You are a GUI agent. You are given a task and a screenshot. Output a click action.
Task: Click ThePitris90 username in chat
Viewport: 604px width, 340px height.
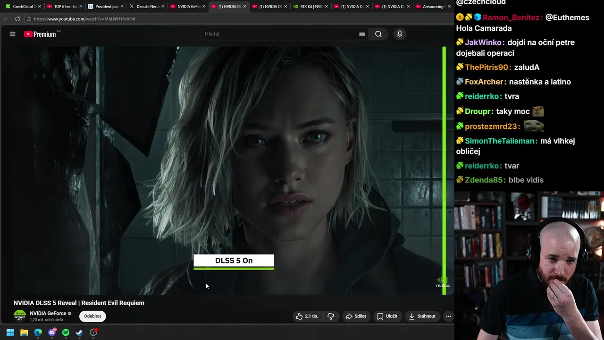click(x=486, y=68)
